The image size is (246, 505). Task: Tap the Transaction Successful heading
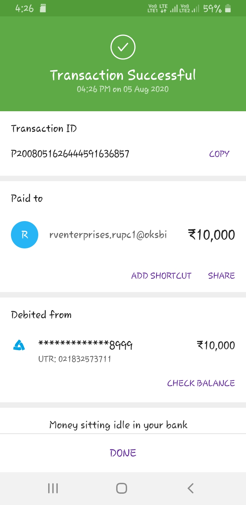(123, 75)
